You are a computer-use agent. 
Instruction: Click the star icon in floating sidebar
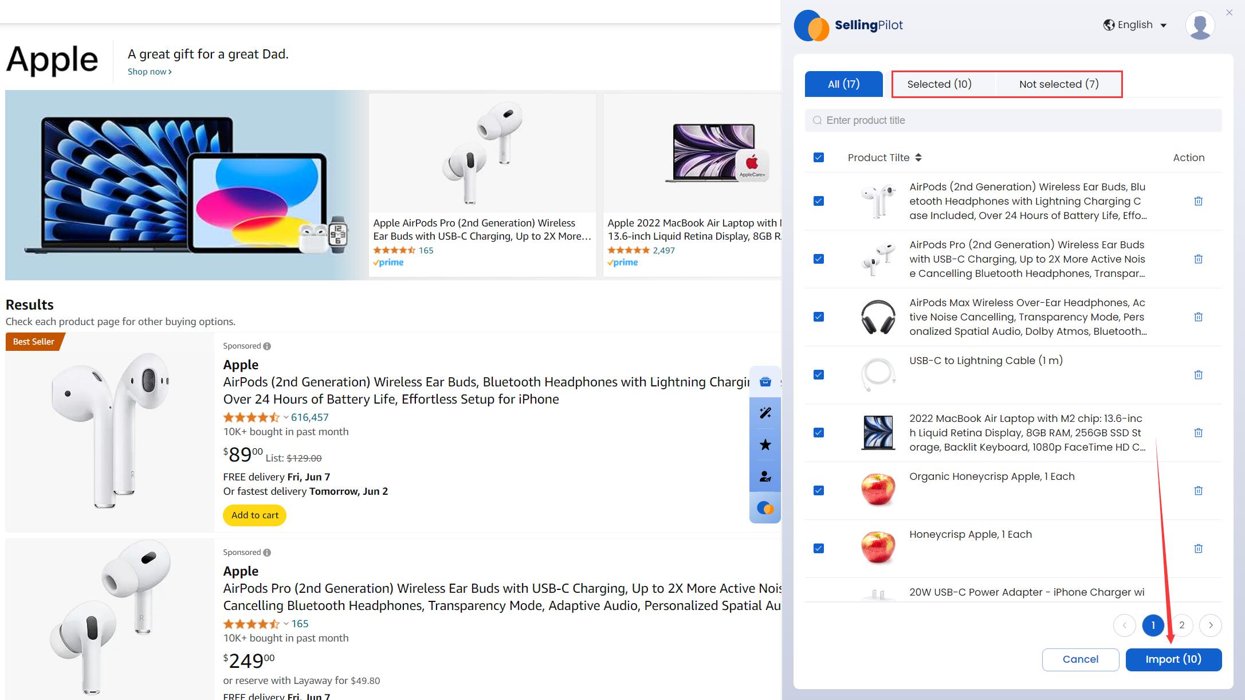tap(765, 445)
